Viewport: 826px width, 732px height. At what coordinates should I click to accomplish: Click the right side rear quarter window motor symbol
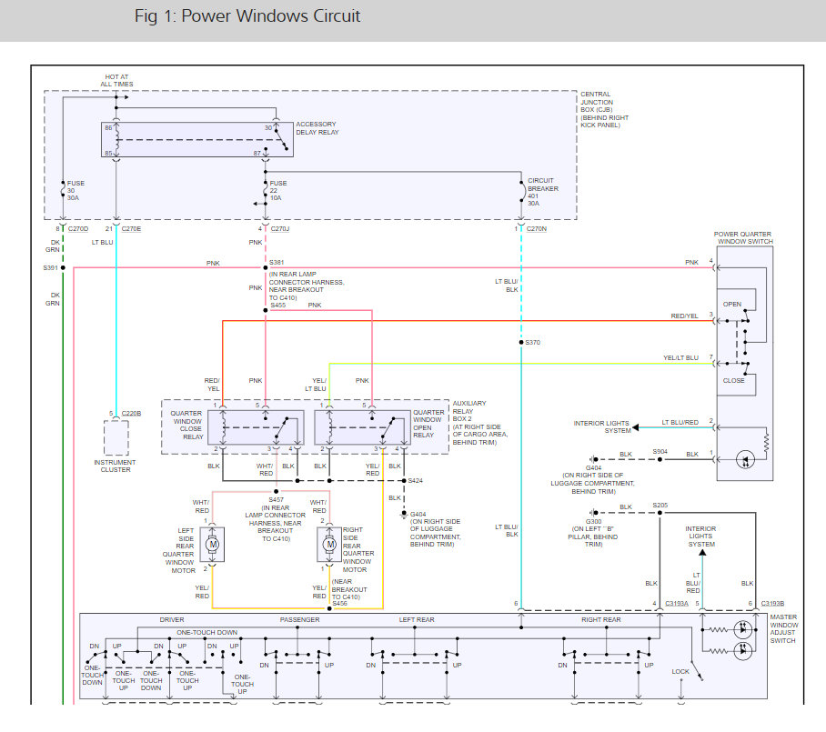329,544
